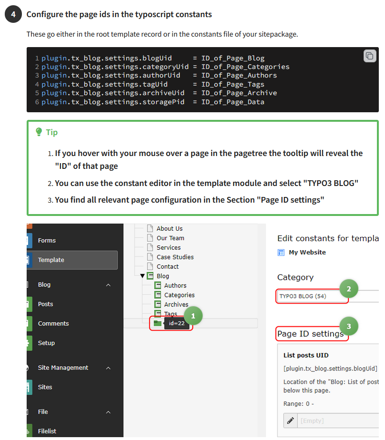The width and height of the screenshot is (385, 440).
Task: Click tip about the constant editor
Action: tap(207, 183)
